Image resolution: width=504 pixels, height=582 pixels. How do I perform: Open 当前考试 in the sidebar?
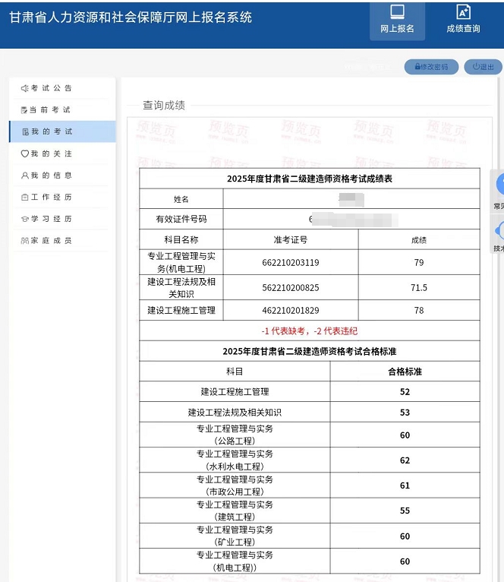[62, 109]
